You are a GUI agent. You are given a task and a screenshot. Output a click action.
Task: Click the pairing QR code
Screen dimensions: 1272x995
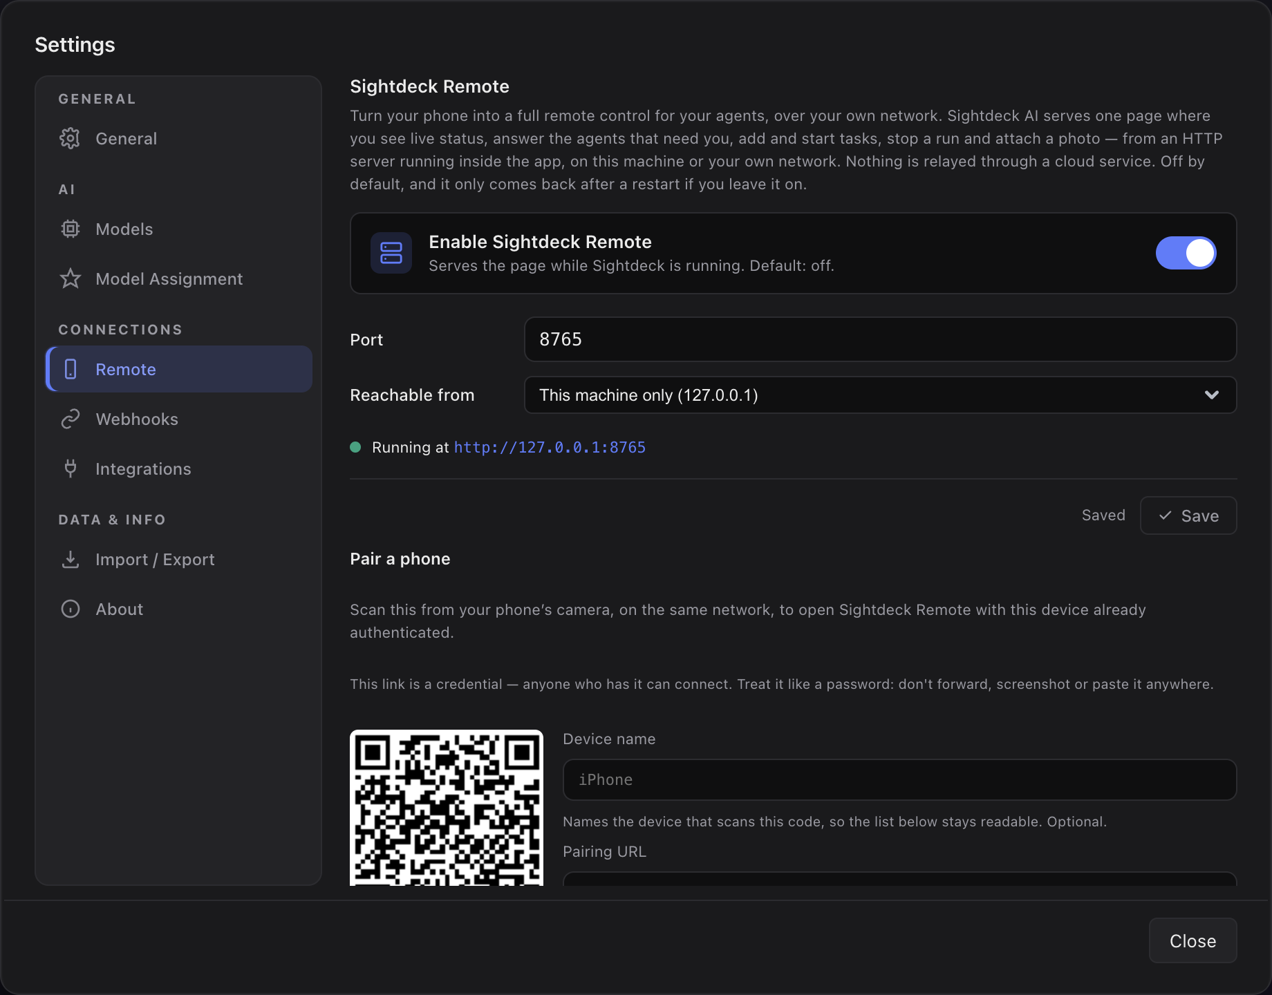coord(447,808)
